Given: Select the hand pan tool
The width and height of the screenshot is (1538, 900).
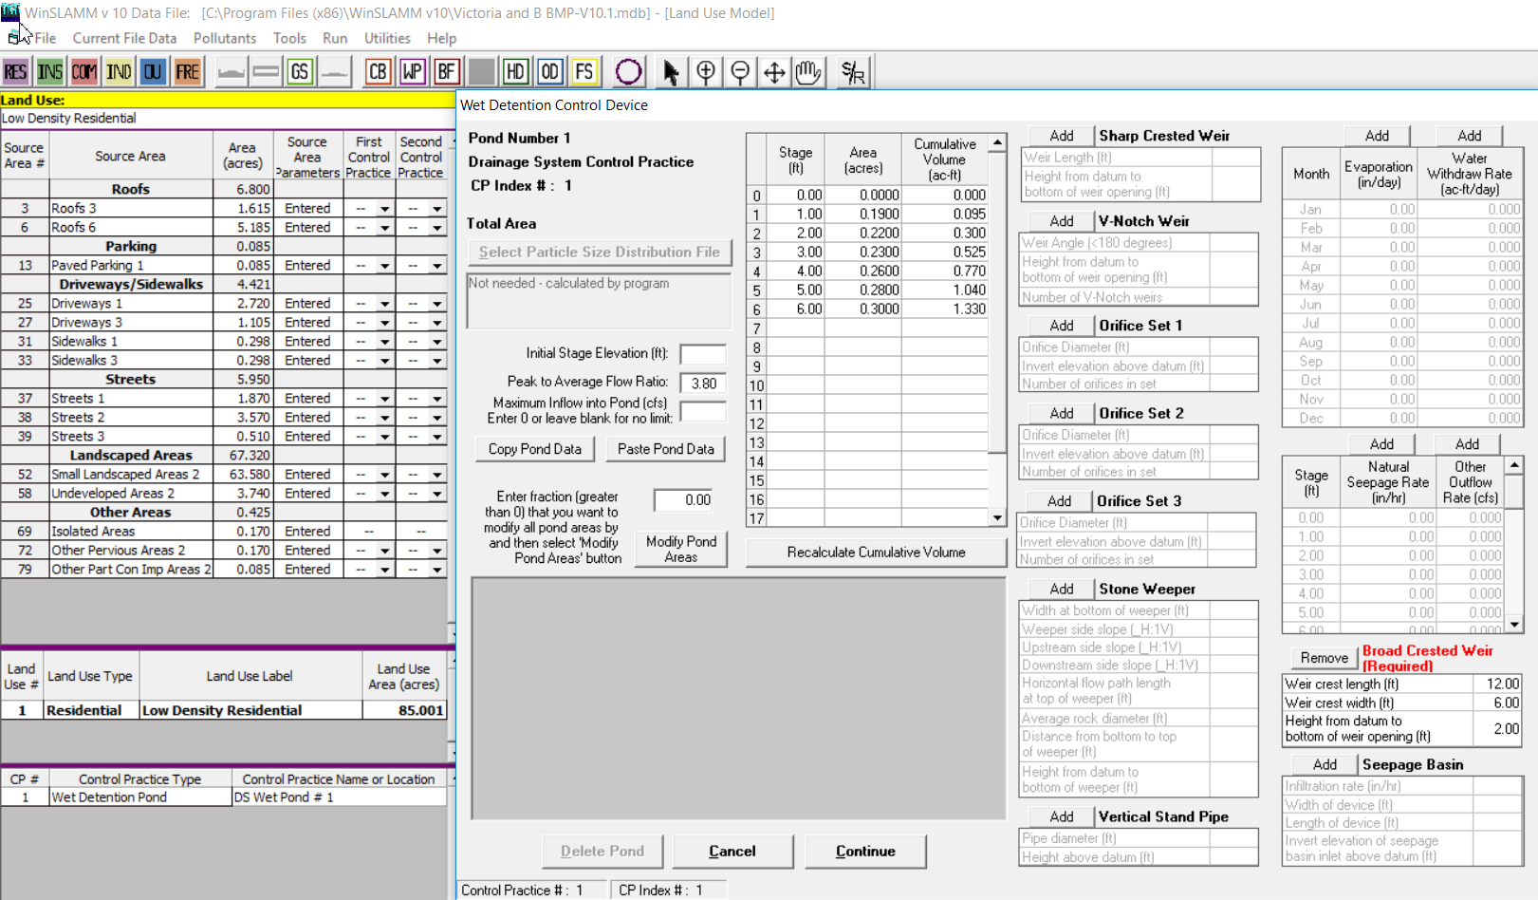Looking at the screenshot, I should pos(808,71).
